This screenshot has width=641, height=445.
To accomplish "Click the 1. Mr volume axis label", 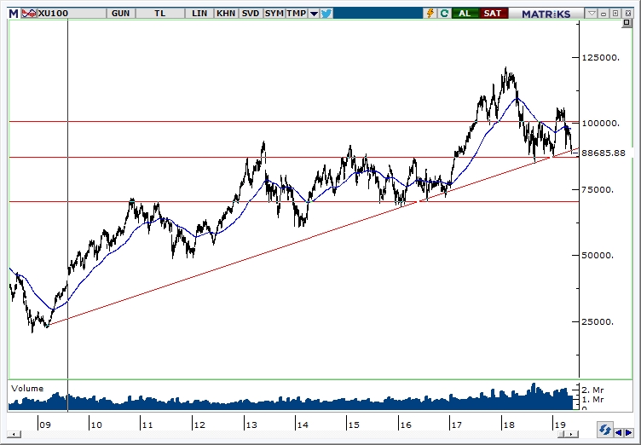I will click(x=592, y=400).
